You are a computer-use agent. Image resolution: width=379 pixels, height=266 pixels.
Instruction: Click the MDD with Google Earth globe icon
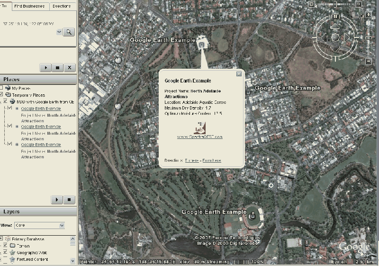12,101
